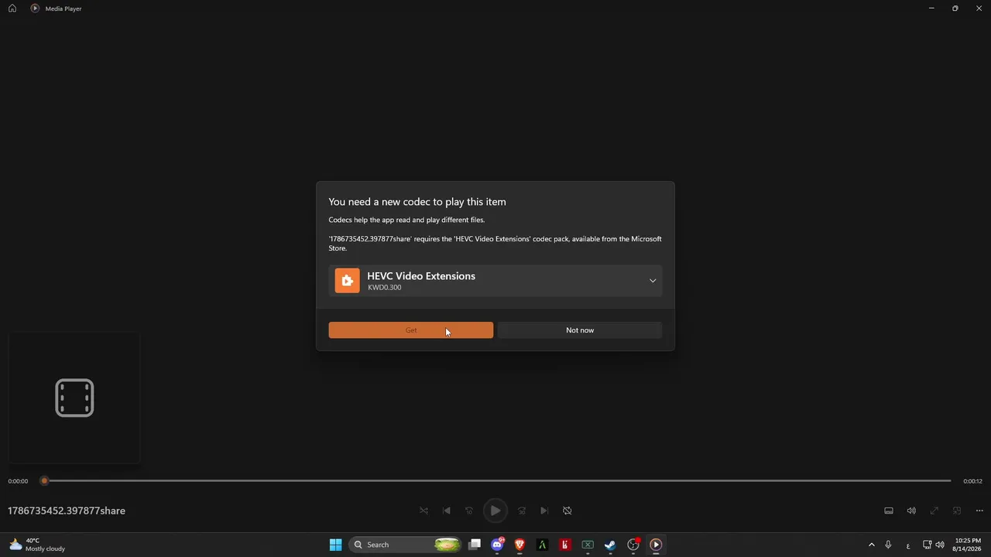Click the Media Player home icon

(x=12, y=9)
